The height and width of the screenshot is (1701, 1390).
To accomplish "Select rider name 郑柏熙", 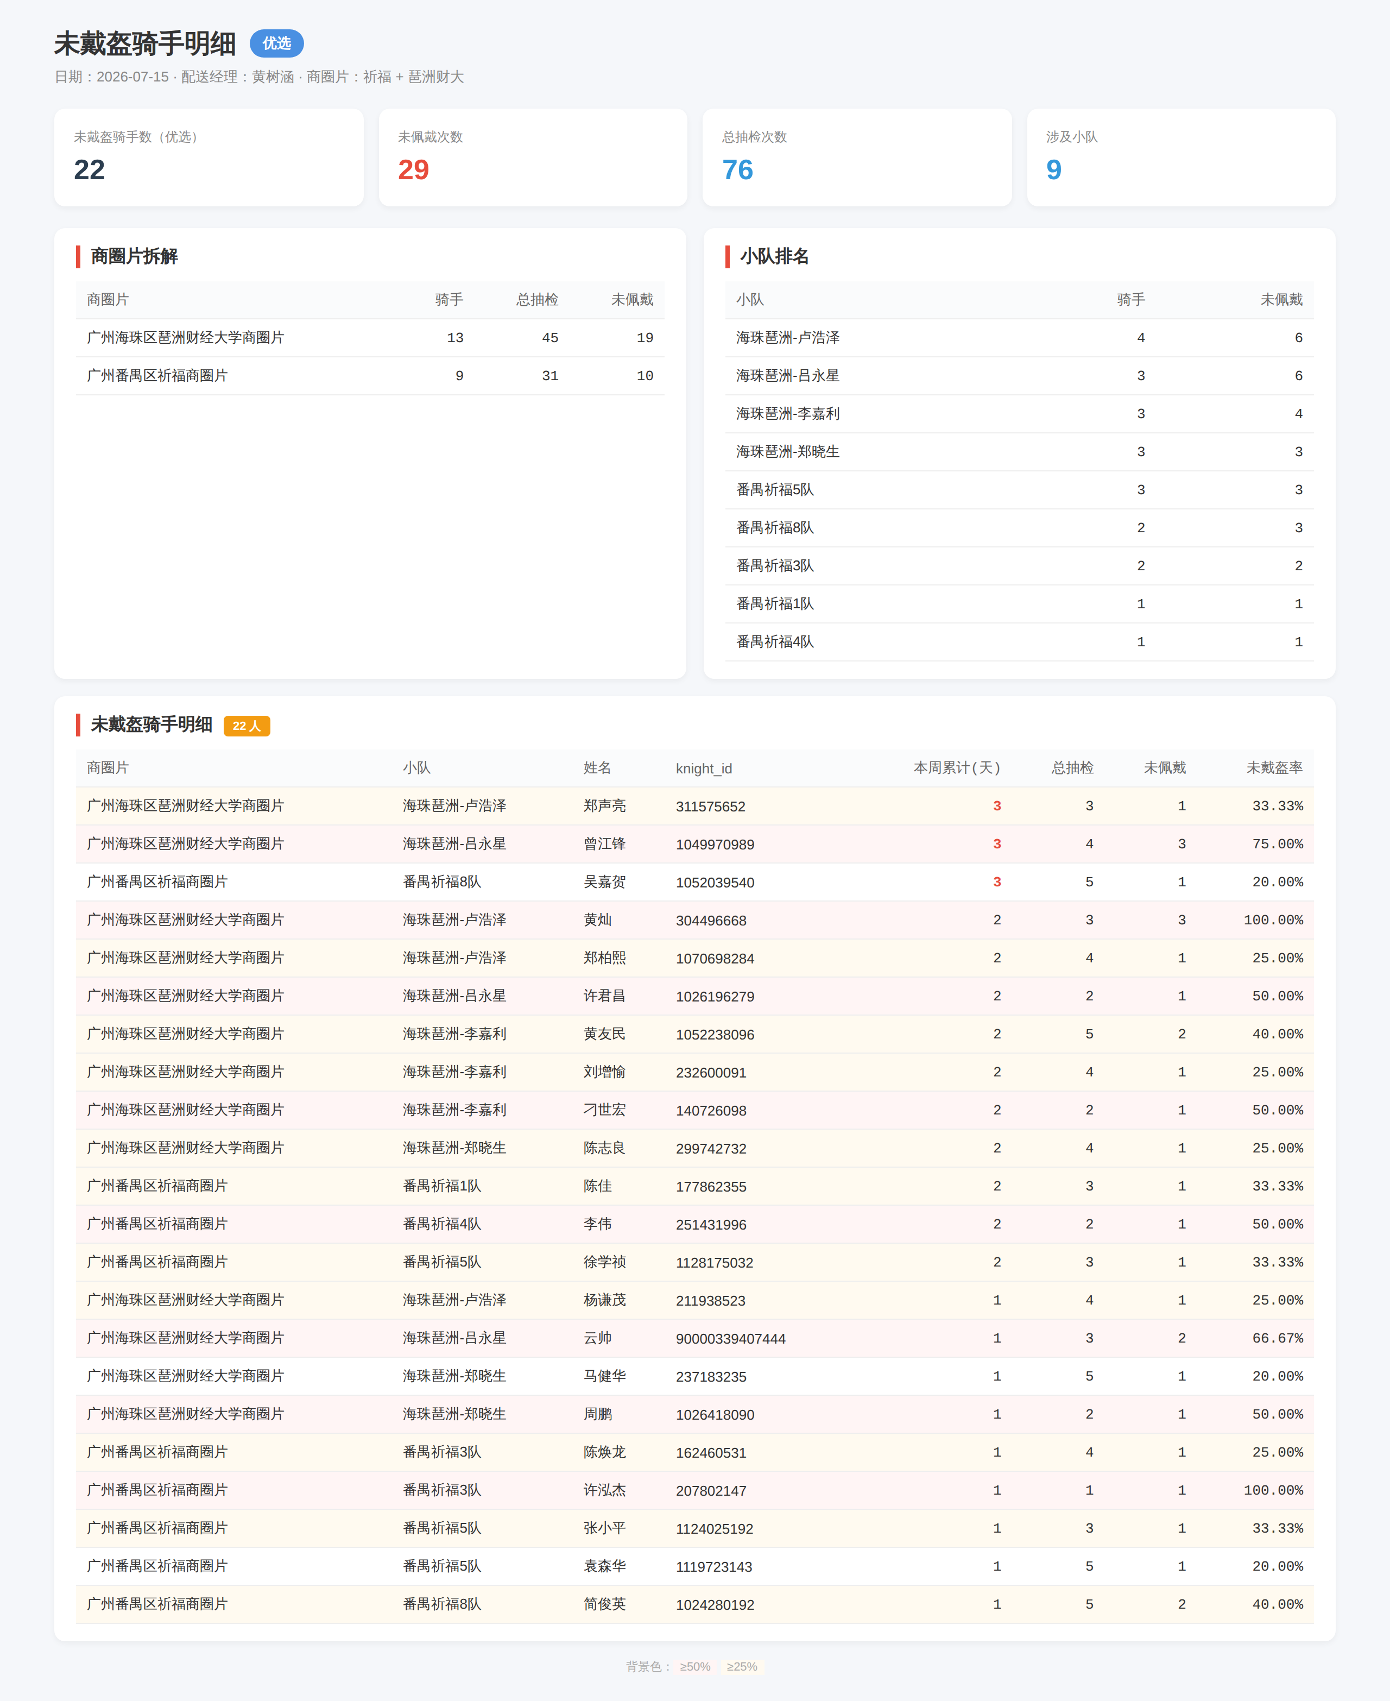I will (x=604, y=958).
